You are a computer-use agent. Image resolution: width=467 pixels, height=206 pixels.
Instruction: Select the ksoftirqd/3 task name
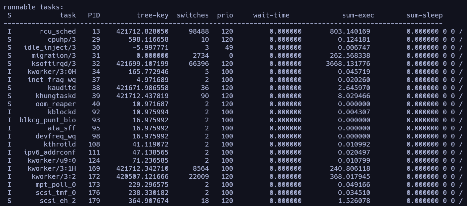point(54,64)
